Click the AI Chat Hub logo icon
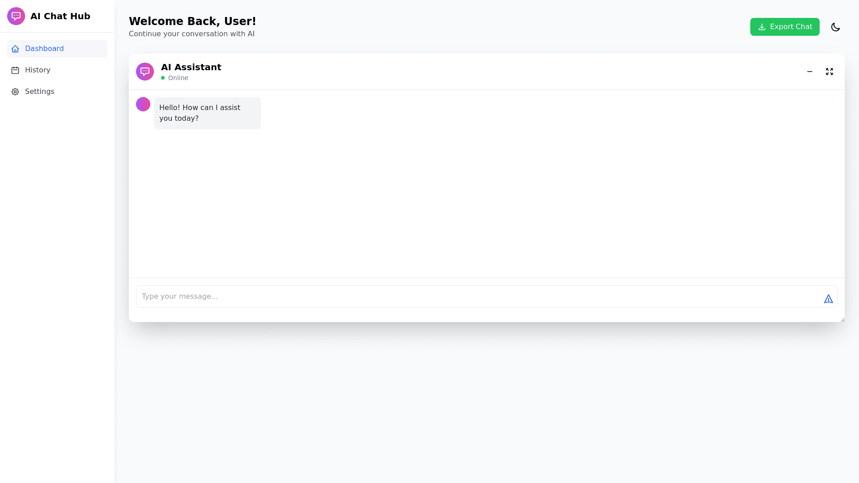Screen dimensions: 859x483 pyautogui.click(x=16, y=16)
